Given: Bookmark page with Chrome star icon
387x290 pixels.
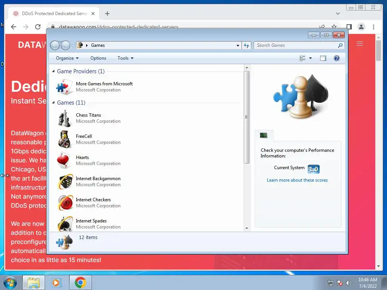Looking at the screenshot, I should (x=334, y=26).
